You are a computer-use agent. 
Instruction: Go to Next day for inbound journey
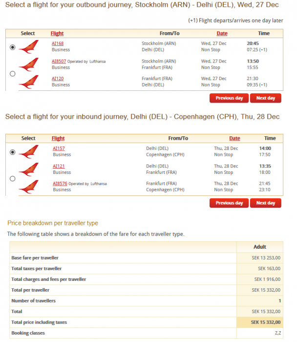coord(266,203)
